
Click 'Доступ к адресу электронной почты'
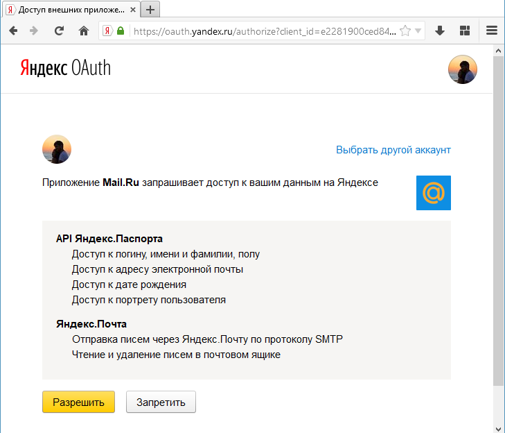[x=157, y=269]
